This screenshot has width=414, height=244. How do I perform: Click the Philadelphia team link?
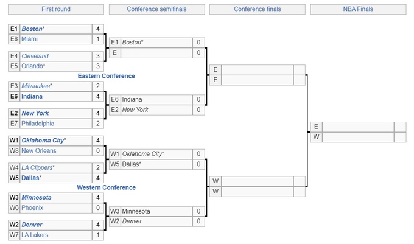pyautogui.click(x=38, y=124)
